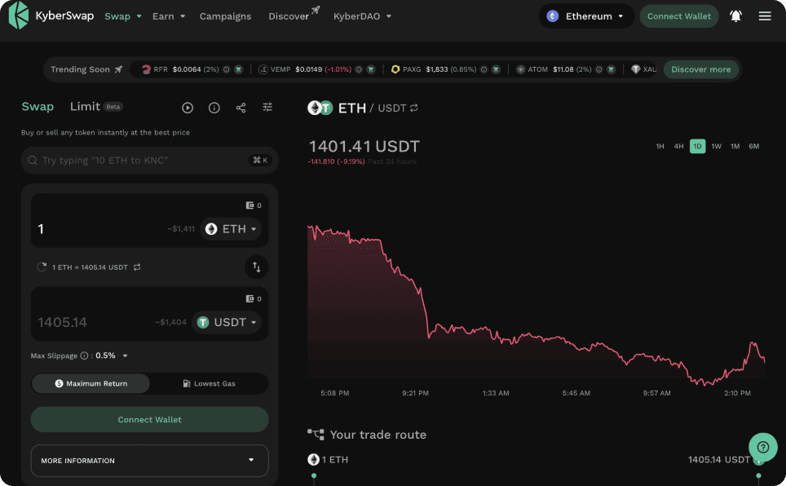Flip the ETH / USDT chart pair
This screenshot has width=786, height=486.
pyautogui.click(x=413, y=108)
